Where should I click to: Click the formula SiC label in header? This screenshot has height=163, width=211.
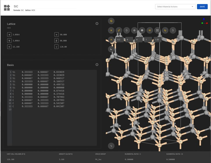[19, 10]
